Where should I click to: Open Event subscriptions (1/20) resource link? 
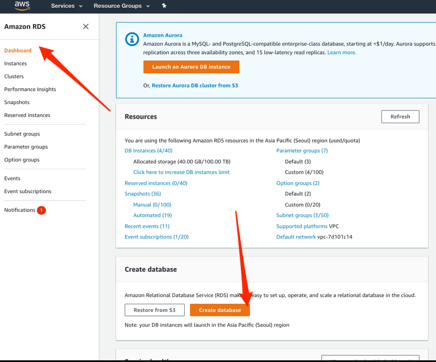tap(157, 237)
